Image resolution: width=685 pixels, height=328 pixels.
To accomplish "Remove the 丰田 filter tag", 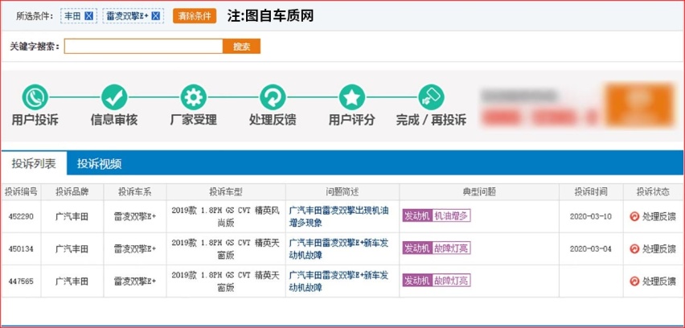I will tap(88, 17).
